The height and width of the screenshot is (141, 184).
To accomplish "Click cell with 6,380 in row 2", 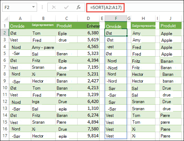I will [x=88, y=33].
